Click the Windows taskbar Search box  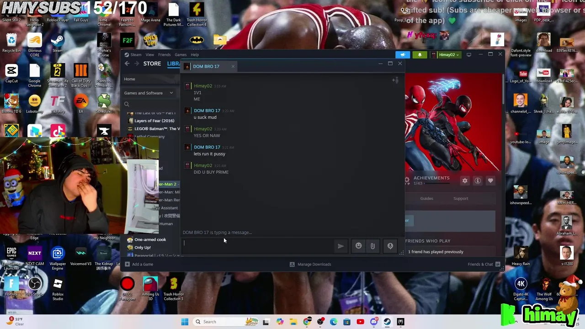pos(226,322)
